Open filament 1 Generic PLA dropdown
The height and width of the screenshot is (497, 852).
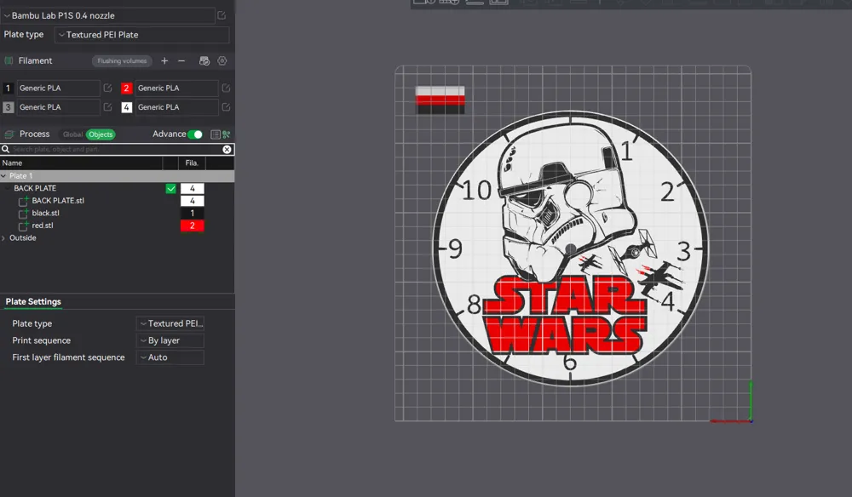[x=58, y=88]
